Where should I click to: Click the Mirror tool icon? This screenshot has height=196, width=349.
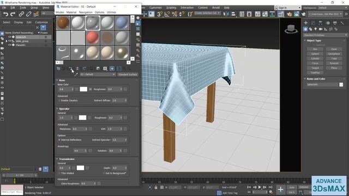(226, 14)
